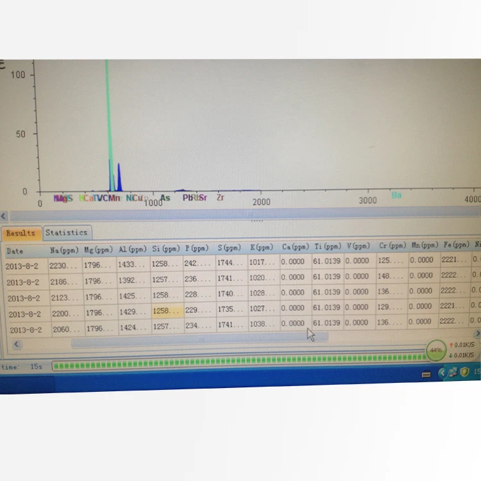Expand hidden tray icons with the round arrow

pyautogui.click(x=442, y=373)
